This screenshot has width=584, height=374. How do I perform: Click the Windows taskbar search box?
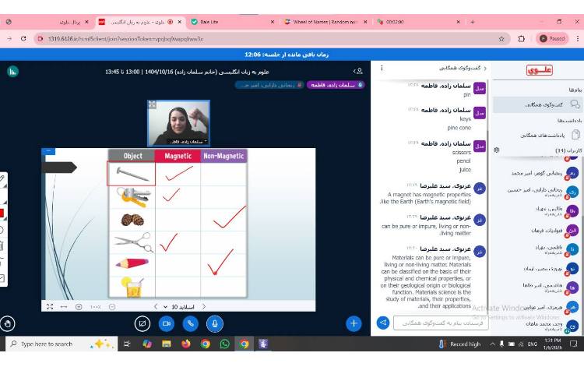click(62, 344)
